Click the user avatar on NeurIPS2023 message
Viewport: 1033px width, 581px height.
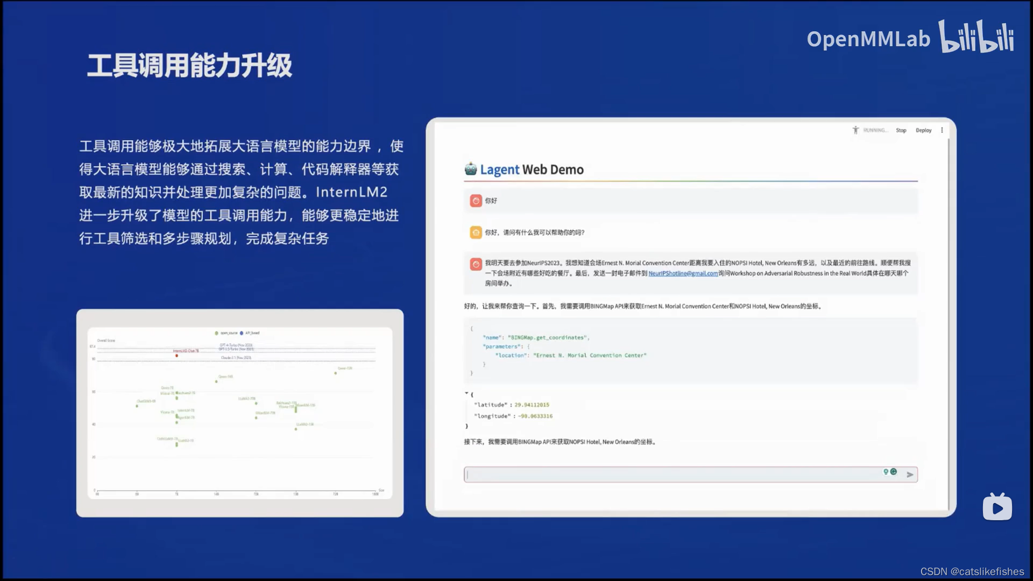coord(476,264)
